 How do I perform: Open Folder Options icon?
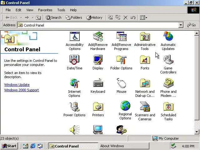[x=121, y=60]
